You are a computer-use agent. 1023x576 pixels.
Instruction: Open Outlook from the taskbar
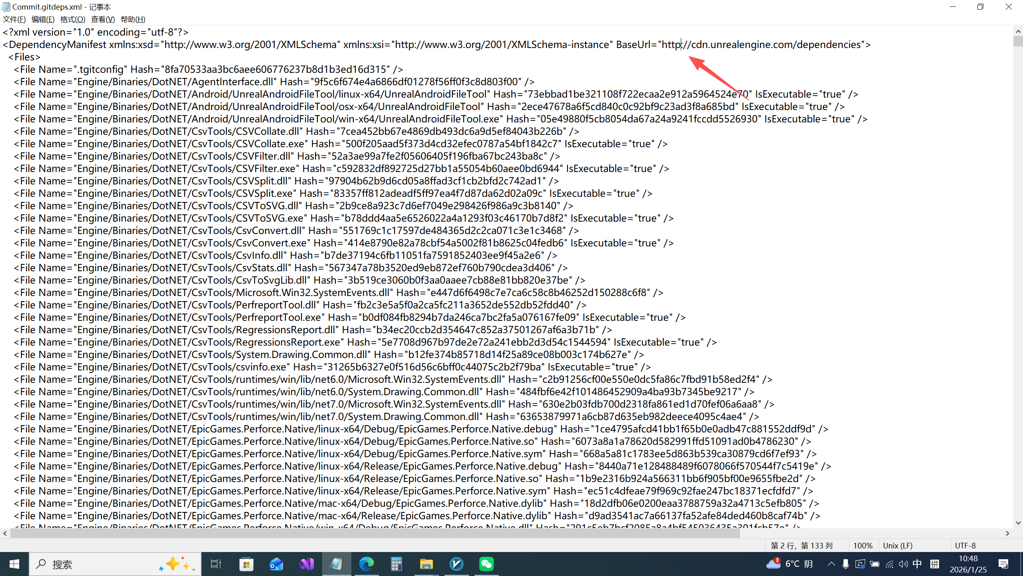pos(276,564)
